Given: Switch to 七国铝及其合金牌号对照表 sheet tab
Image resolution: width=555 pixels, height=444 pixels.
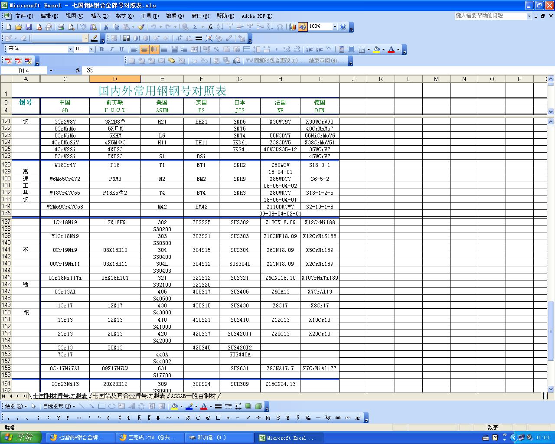Looking at the screenshot, I should click(129, 396).
